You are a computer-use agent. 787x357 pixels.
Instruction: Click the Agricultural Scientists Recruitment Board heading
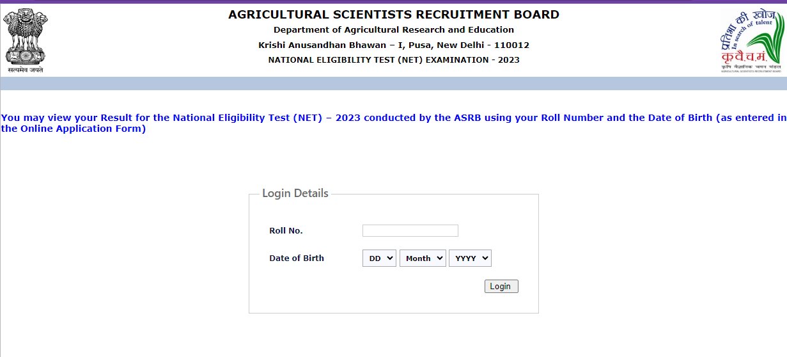coord(393,15)
